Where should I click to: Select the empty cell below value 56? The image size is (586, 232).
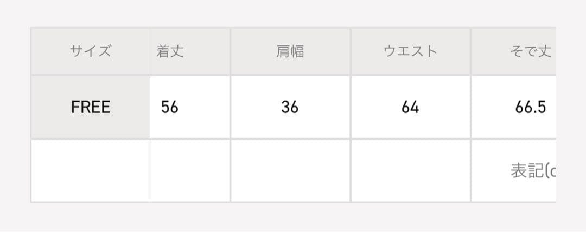(x=190, y=170)
